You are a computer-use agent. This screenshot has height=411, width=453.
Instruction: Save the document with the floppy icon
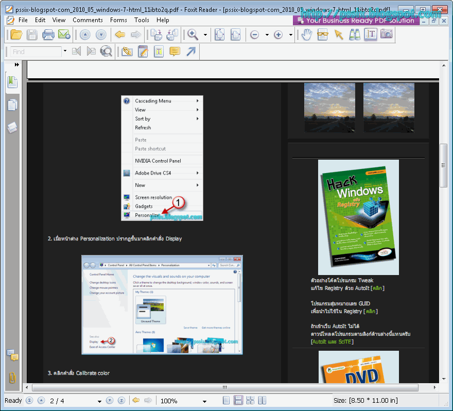pyautogui.click(x=32, y=35)
